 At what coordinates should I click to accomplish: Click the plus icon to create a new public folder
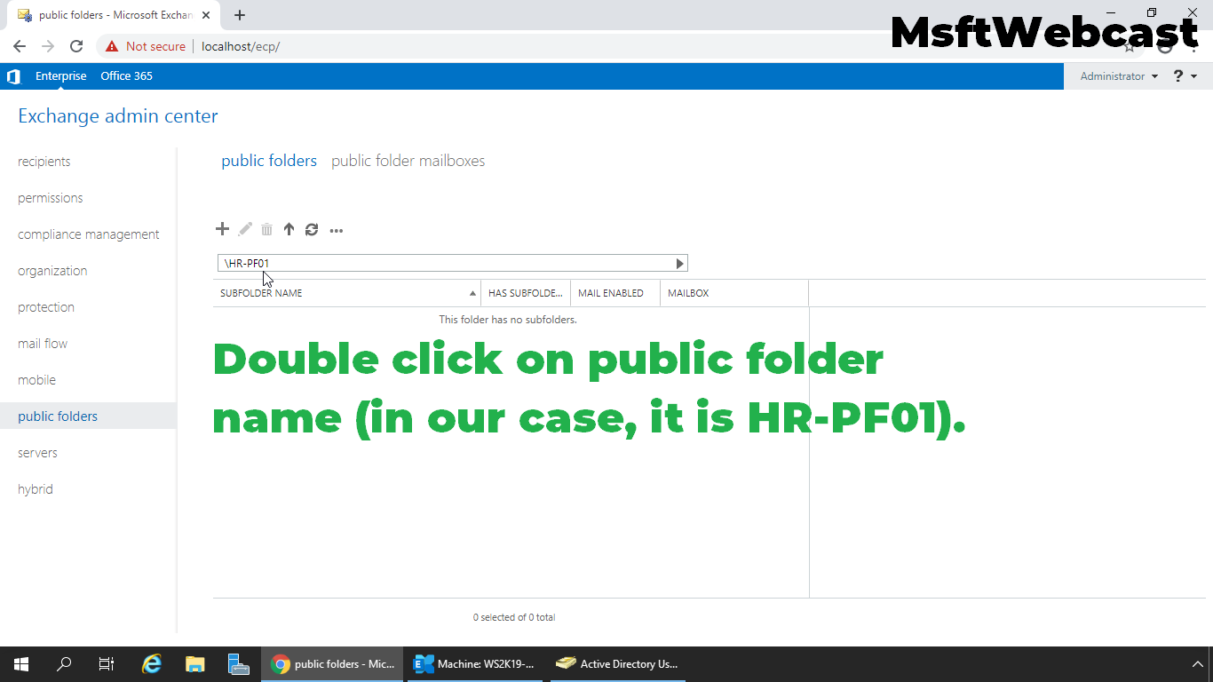[x=222, y=229]
